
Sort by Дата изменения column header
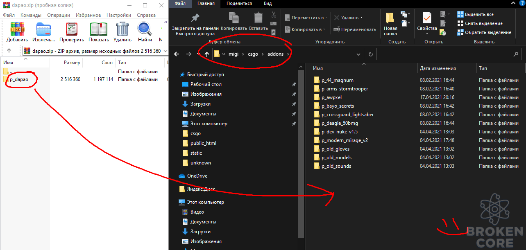pos(438,68)
